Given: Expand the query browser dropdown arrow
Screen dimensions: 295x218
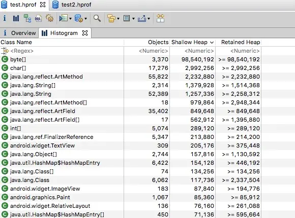Looking at the screenshot, I should tap(85, 19).
